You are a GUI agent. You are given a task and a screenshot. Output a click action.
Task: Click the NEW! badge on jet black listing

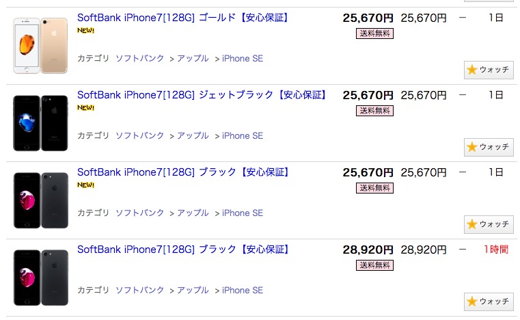(x=85, y=107)
